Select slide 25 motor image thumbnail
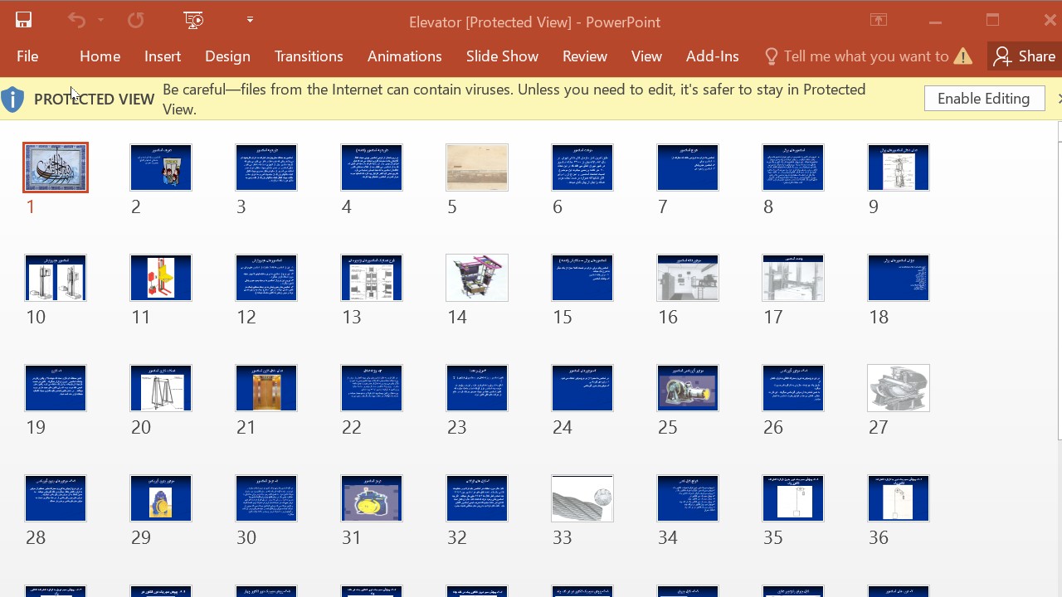1062x597 pixels. [688, 388]
